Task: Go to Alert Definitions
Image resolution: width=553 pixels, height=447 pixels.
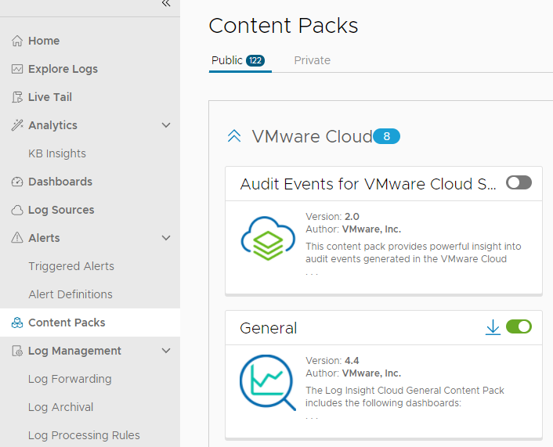Action: (70, 294)
